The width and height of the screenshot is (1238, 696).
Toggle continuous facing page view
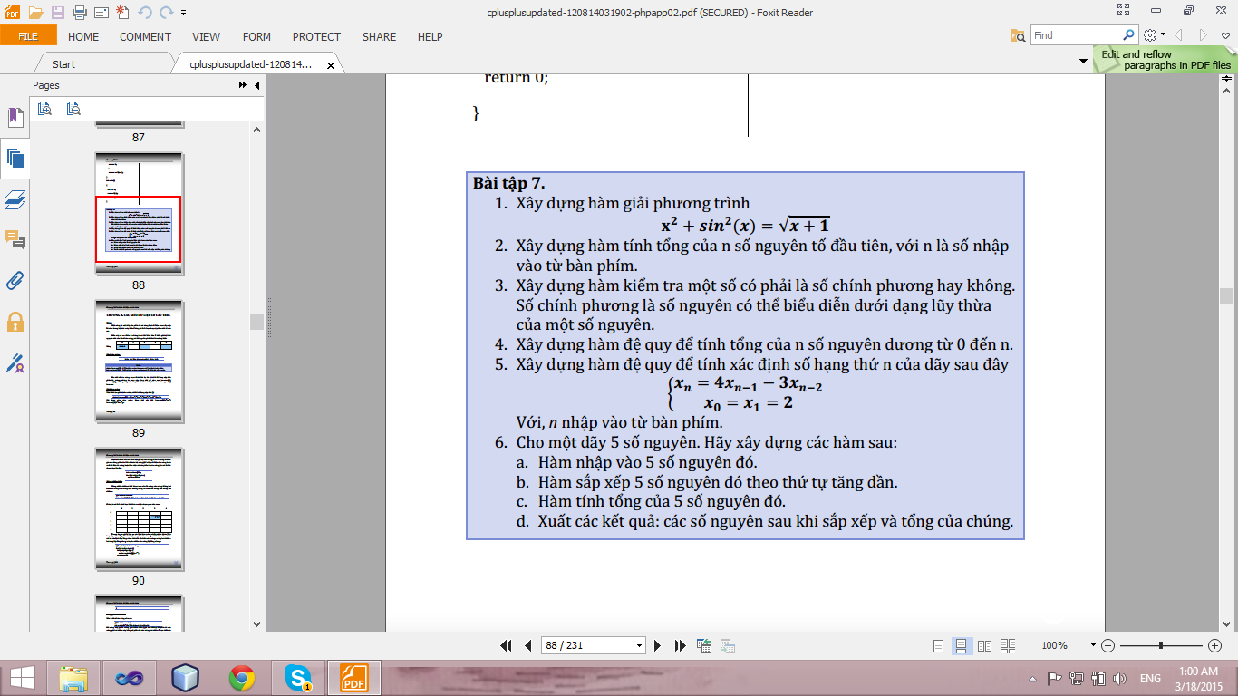point(1007,646)
